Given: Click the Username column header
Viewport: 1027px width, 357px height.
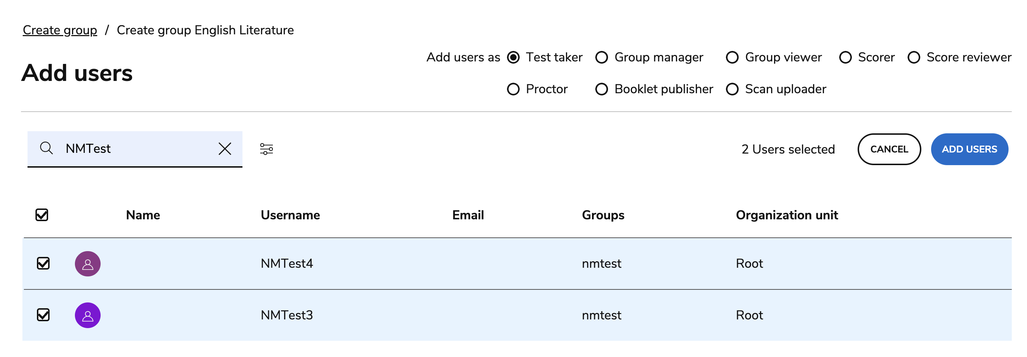Looking at the screenshot, I should coord(290,215).
